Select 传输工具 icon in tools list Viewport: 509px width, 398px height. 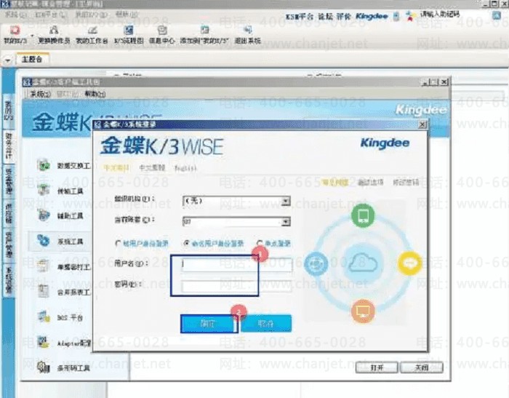(x=43, y=191)
